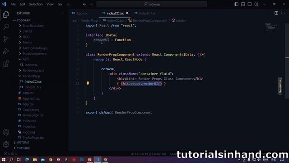Open logo.svg in the explorer
The image size is (289, 163).
pyautogui.click(x=28, y=132)
